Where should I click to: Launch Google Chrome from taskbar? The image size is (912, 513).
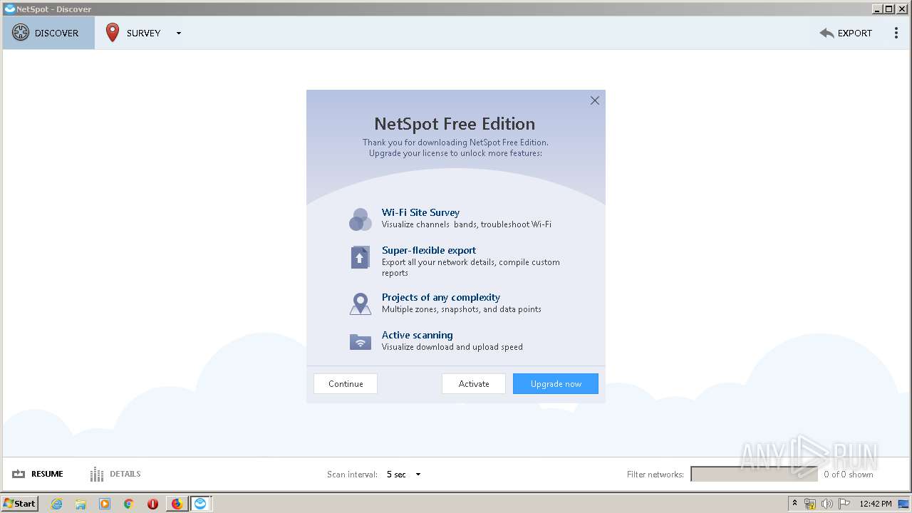(x=129, y=504)
